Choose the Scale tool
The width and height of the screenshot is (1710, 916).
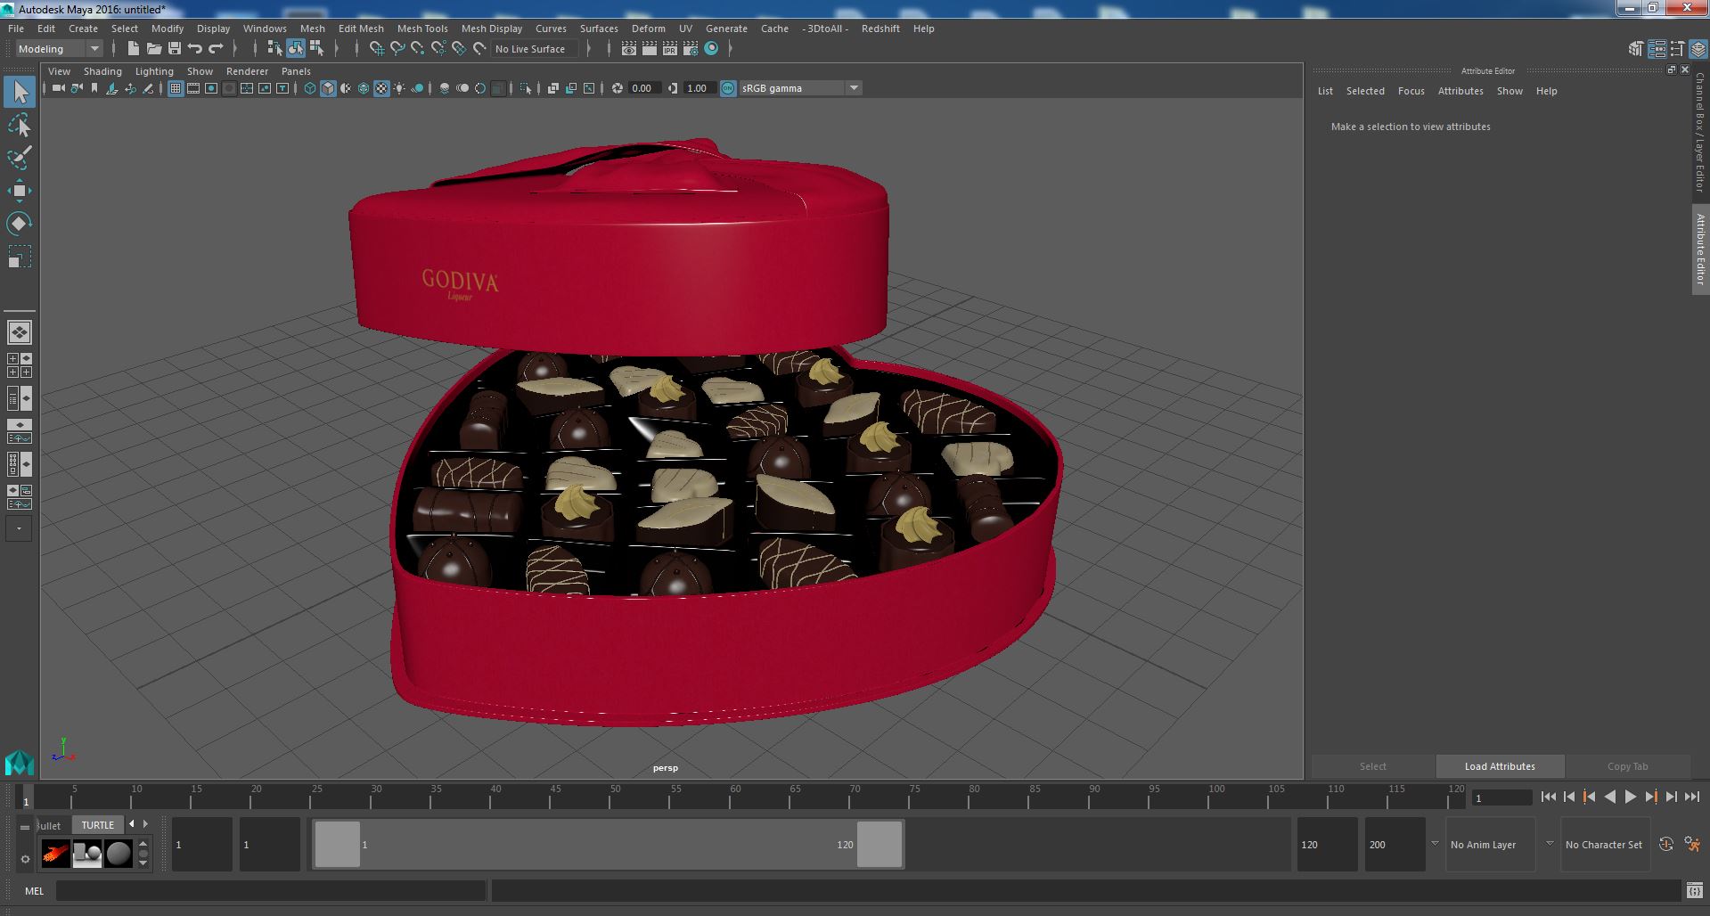(20, 257)
